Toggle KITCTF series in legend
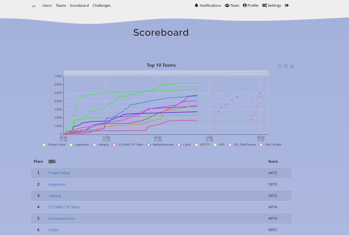 201,145
